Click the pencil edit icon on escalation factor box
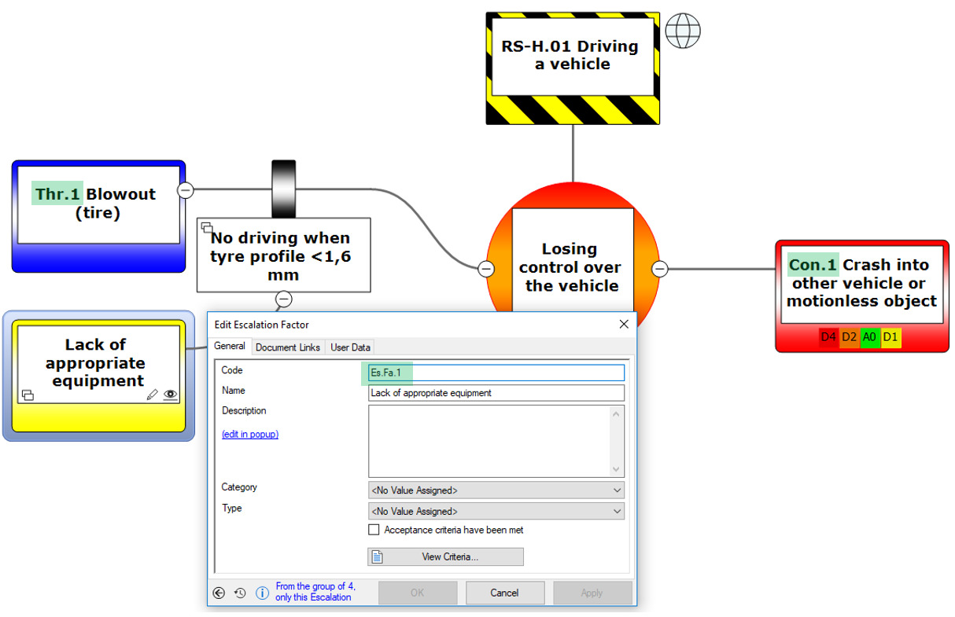 (x=153, y=395)
